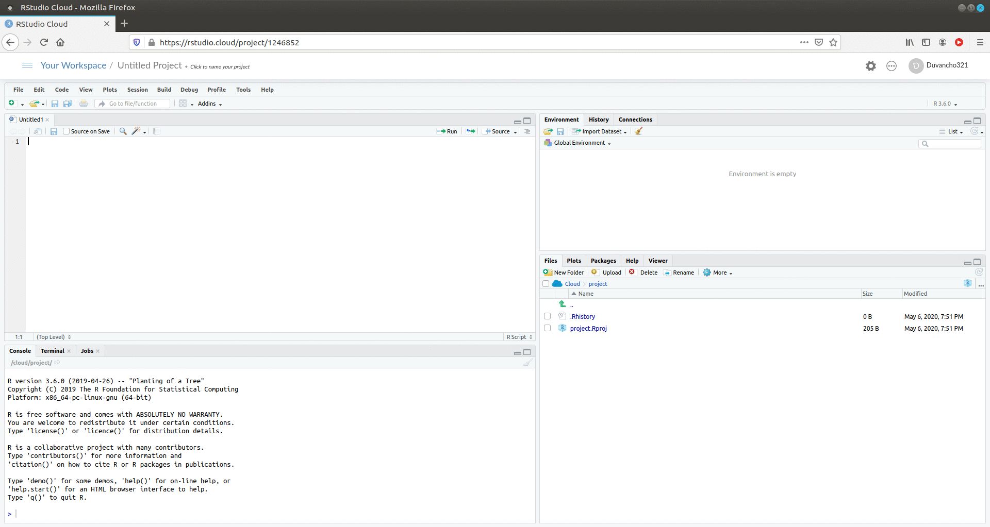Open the hamburger navigation menu by Your Workspace
The image size is (990, 527).
coord(27,65)
